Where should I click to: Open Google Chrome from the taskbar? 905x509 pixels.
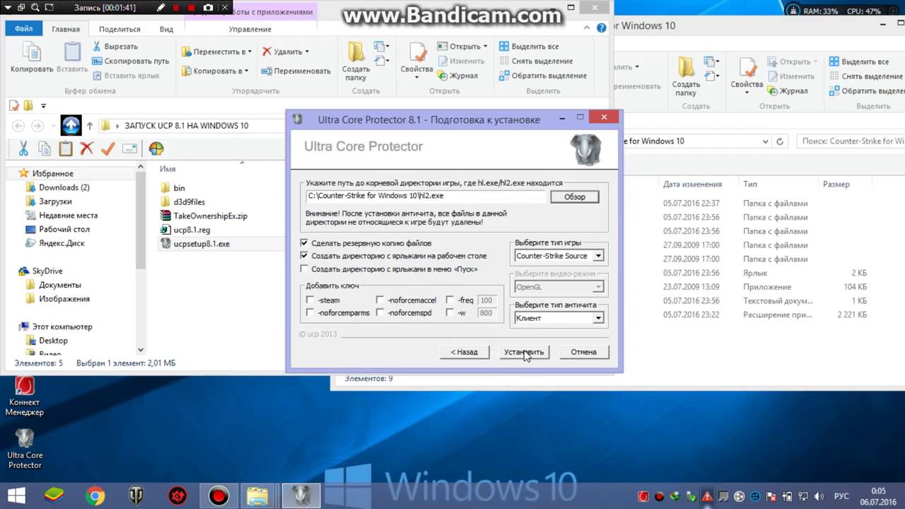coord(95,496)
